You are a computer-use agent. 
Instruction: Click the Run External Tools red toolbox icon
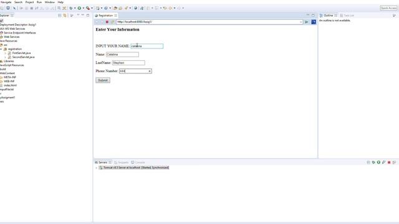[x=88, y=8]
